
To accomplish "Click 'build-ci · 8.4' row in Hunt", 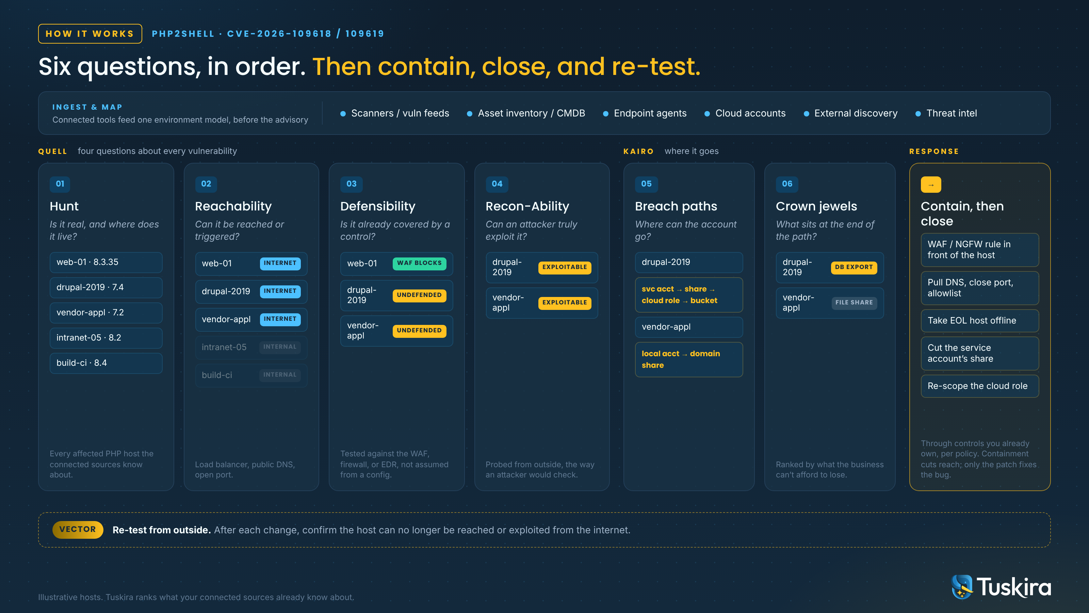I will (x=106, y=363).
